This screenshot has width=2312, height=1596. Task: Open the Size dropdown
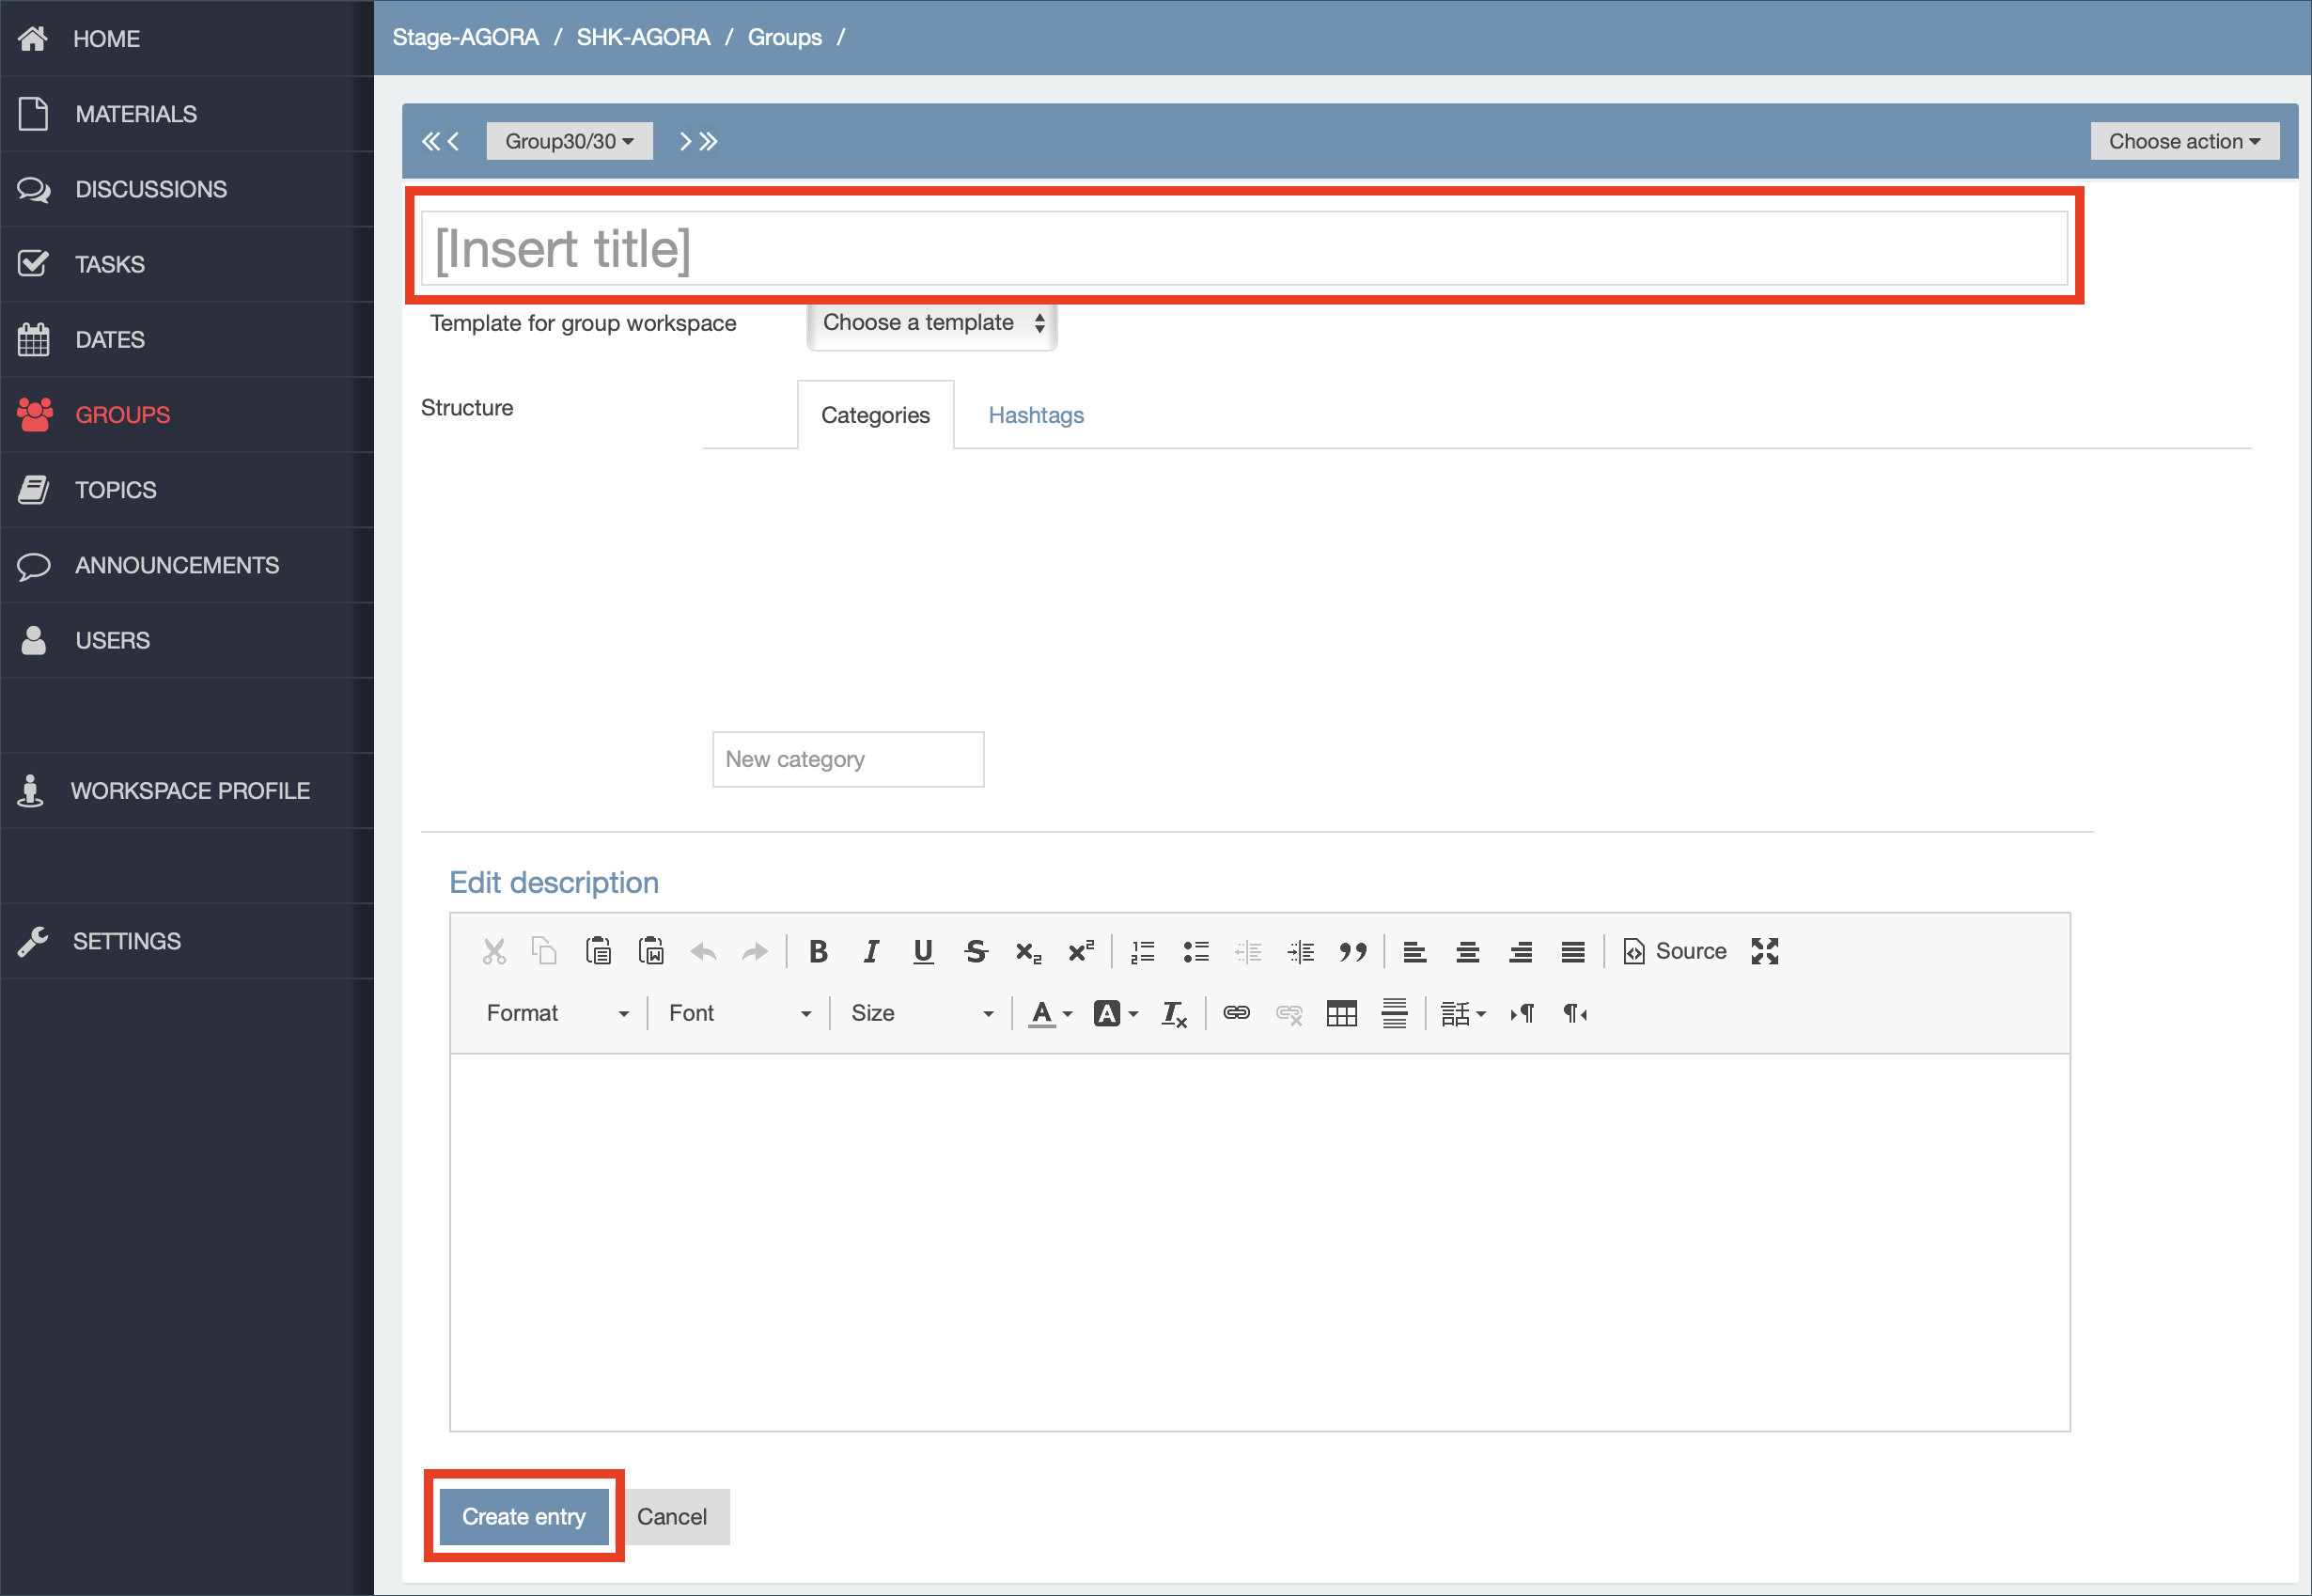[x=921, y=1013]
